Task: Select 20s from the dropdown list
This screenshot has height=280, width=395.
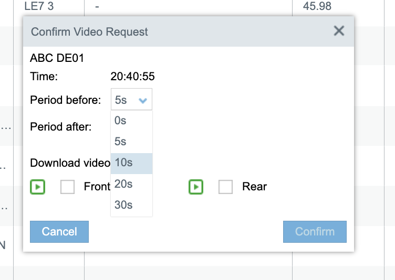Action: [x=124, y=184]
